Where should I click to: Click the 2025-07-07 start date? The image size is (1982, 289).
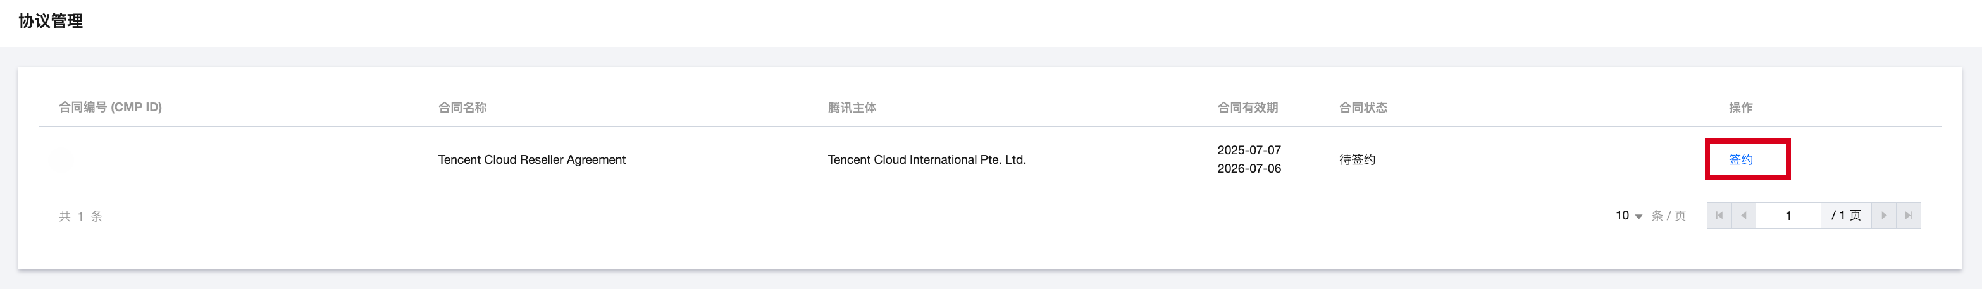1249,150
